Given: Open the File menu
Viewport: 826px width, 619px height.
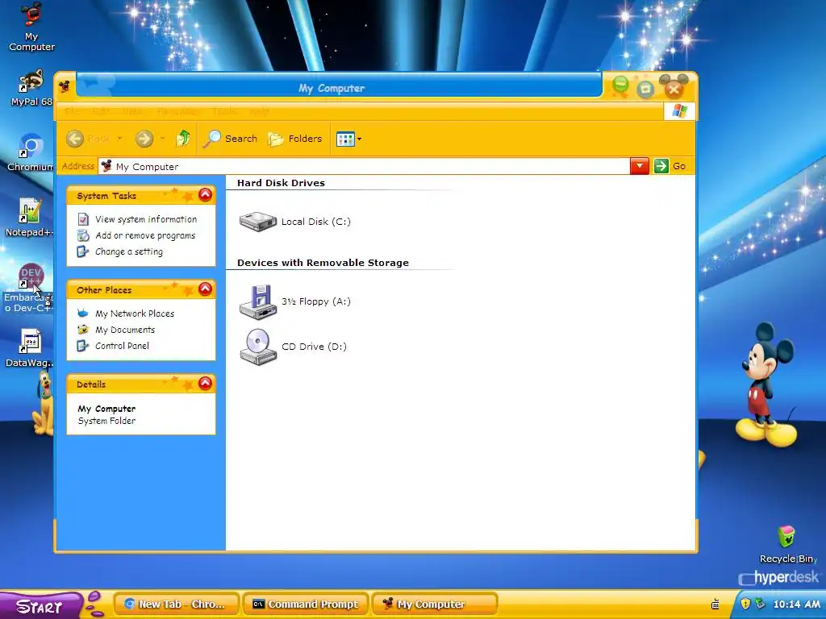Looking at the screenshot, I should (x=72, y=111).
